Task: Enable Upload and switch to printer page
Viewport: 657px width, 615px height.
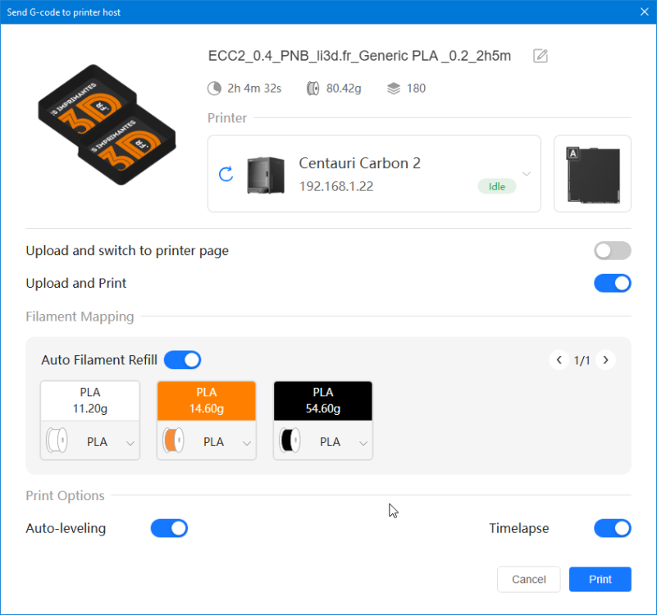Action: 612,250
